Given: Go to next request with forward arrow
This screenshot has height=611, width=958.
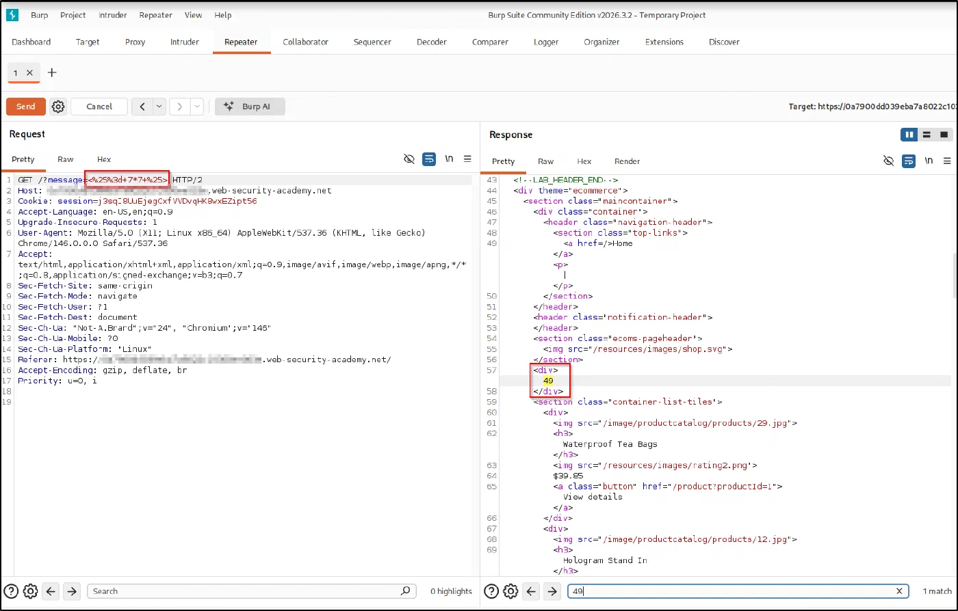Looking at the screenshot, I should click(180, 107).
